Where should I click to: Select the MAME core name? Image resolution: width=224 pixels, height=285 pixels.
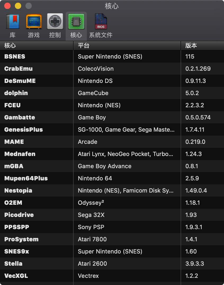(14, 142)
